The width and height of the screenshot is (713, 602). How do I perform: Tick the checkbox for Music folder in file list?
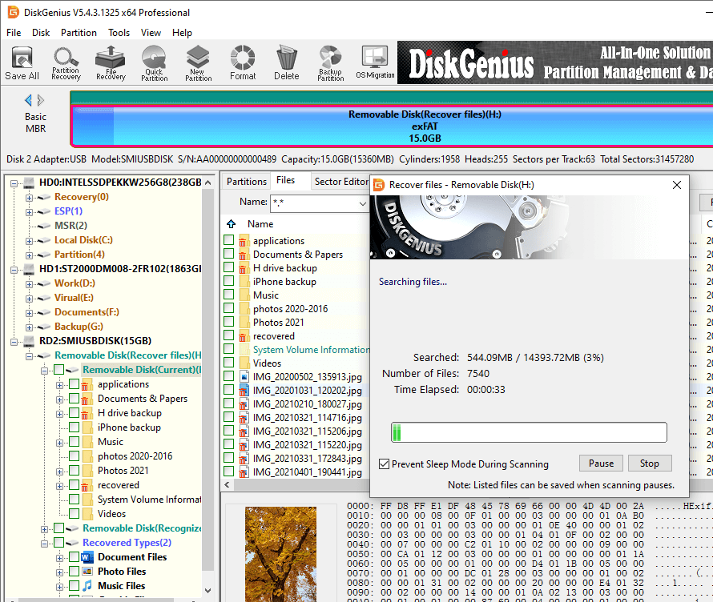(229, 295)
